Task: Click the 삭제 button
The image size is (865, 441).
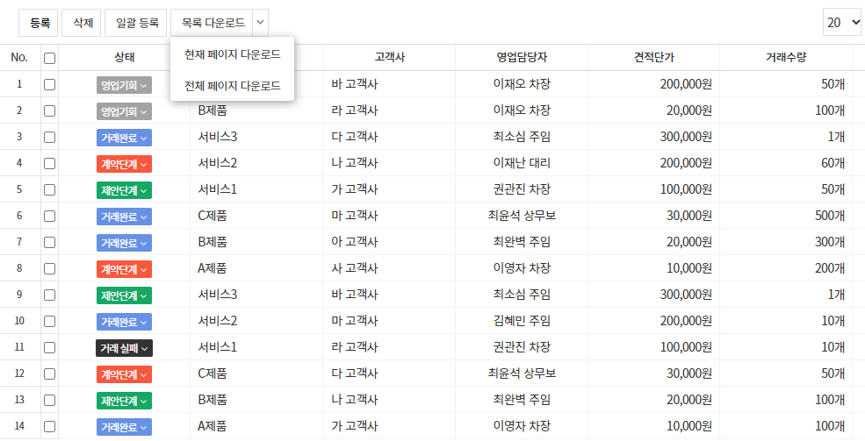Action: click(81, 23)
